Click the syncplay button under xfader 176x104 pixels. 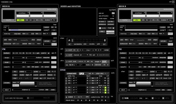pyautogui.click(x=92, y=44)
